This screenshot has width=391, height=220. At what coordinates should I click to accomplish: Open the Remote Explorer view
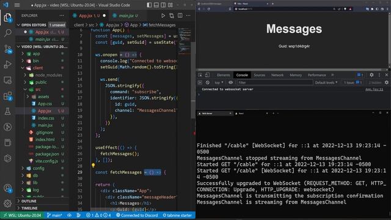click(7, 80)
